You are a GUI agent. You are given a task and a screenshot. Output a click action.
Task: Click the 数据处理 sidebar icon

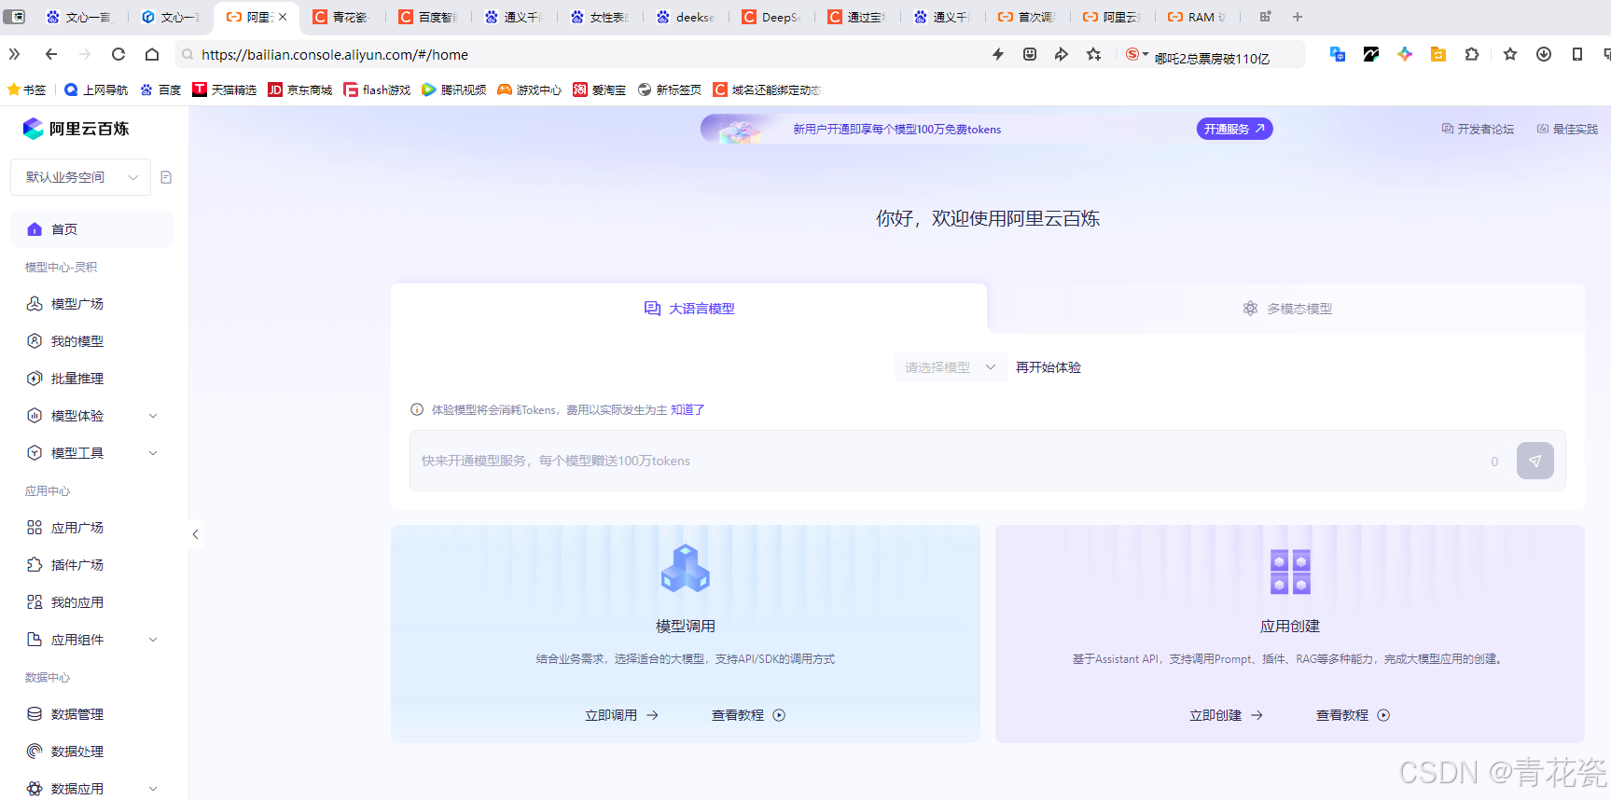click(x=35, y=752)
